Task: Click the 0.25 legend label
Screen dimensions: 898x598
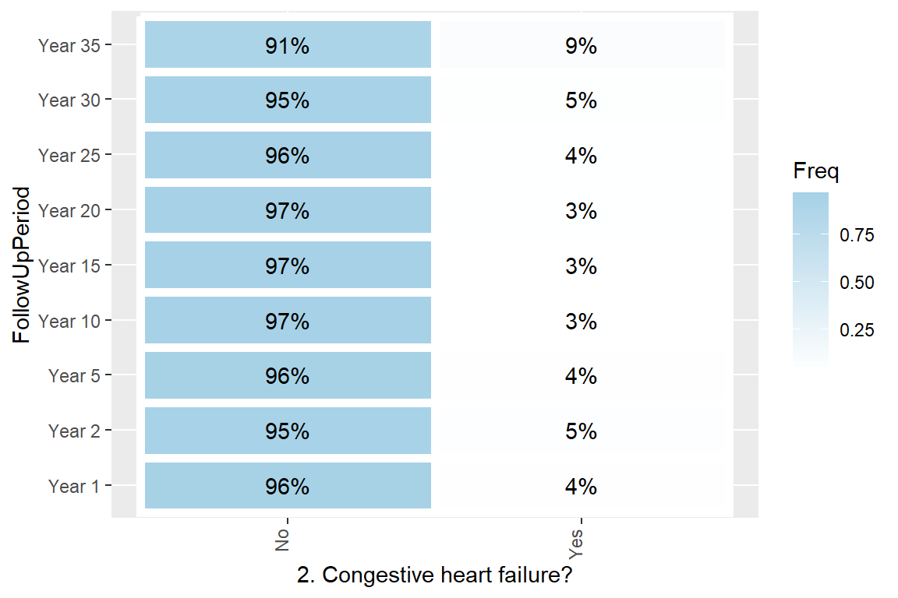Action: point(857,330)
